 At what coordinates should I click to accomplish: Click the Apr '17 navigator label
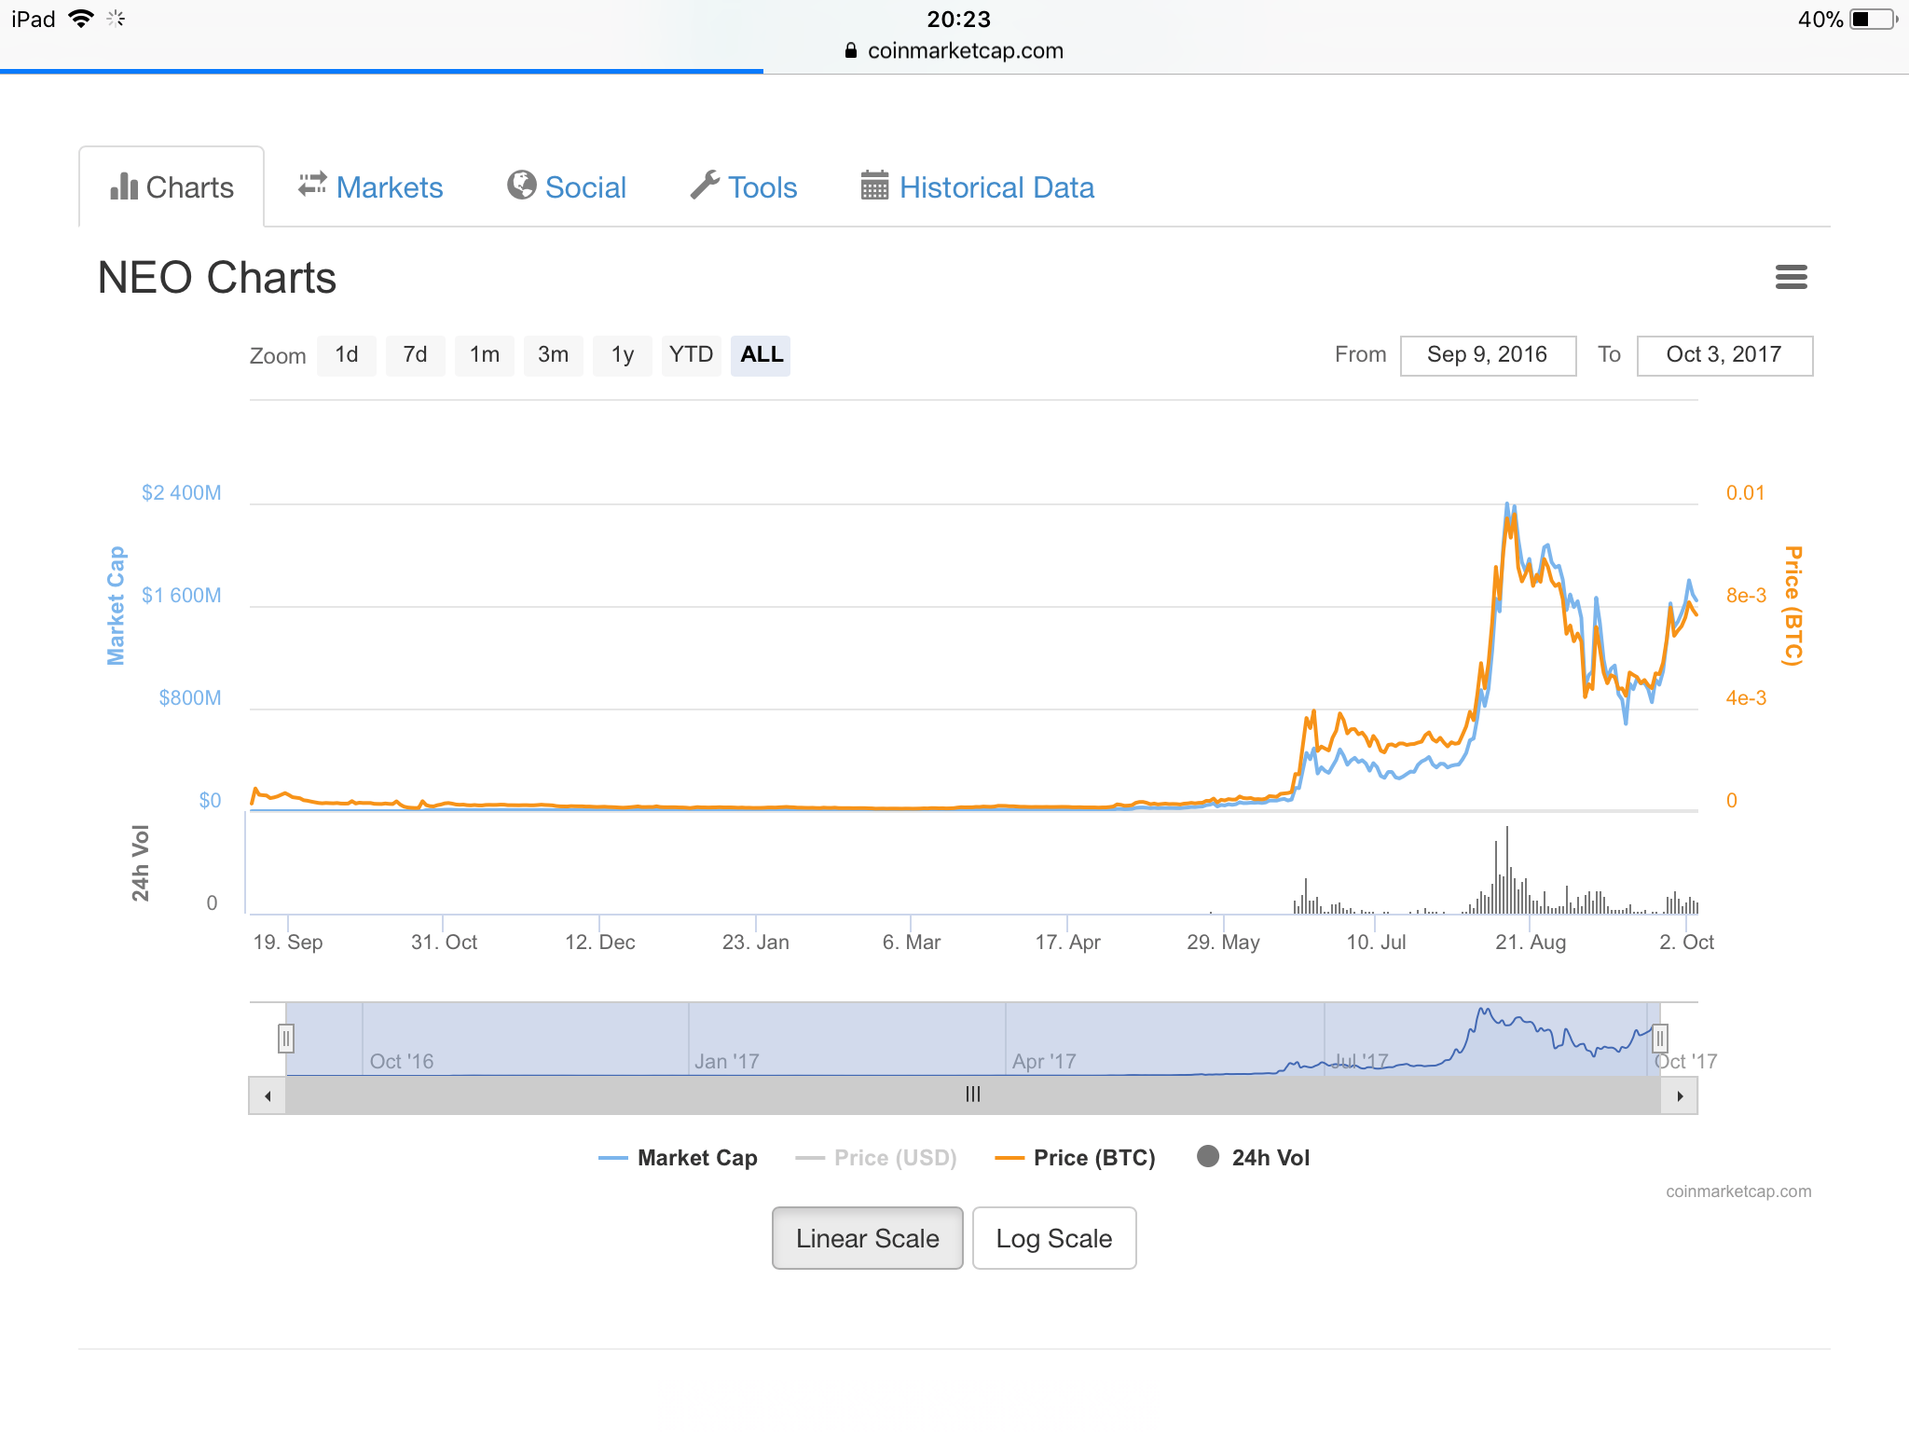click(x=1044, y=1061)
